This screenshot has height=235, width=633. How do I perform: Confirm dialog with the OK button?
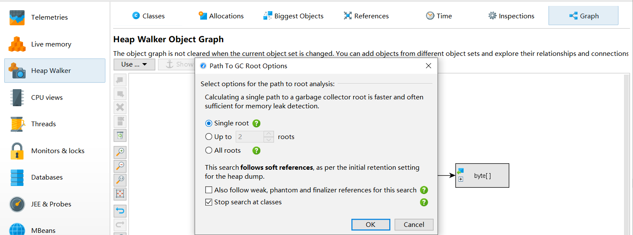coord(370,224)
